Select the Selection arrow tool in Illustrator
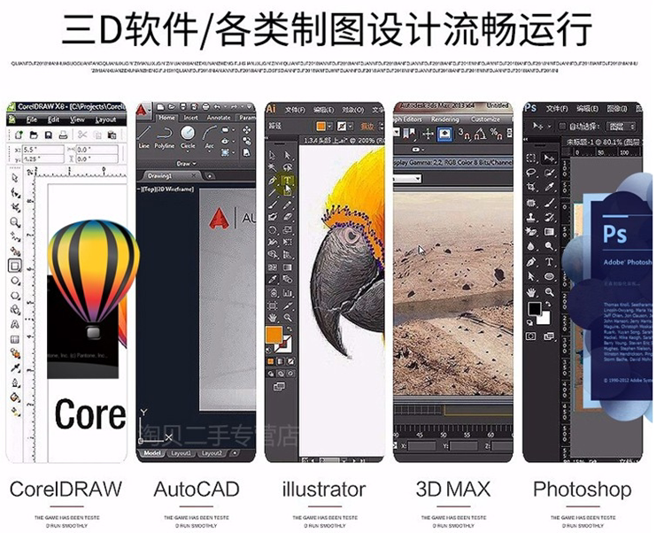664x533 pixels. [x=273, y=155]
